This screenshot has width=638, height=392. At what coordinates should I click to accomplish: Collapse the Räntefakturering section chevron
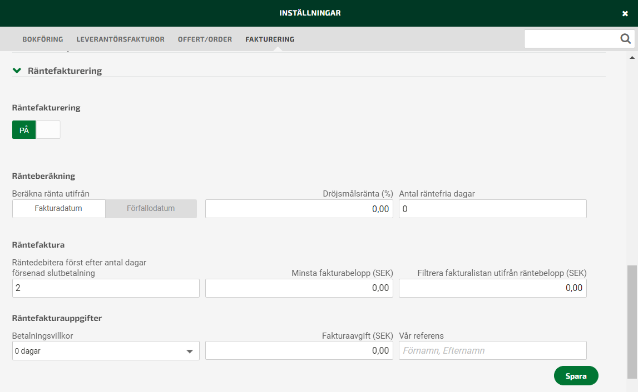(x=17, y=71)
